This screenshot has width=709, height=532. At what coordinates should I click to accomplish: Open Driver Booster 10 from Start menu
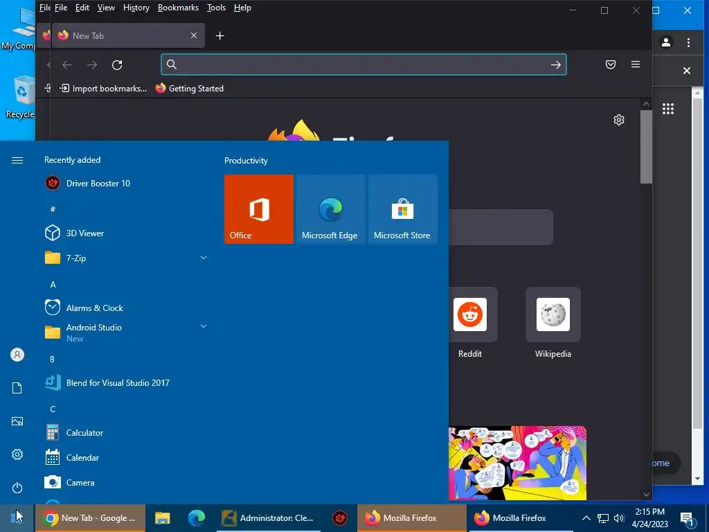(126, 183)
